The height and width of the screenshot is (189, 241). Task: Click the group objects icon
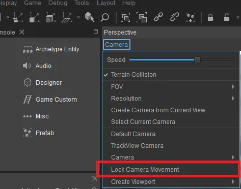coord(125,17)
